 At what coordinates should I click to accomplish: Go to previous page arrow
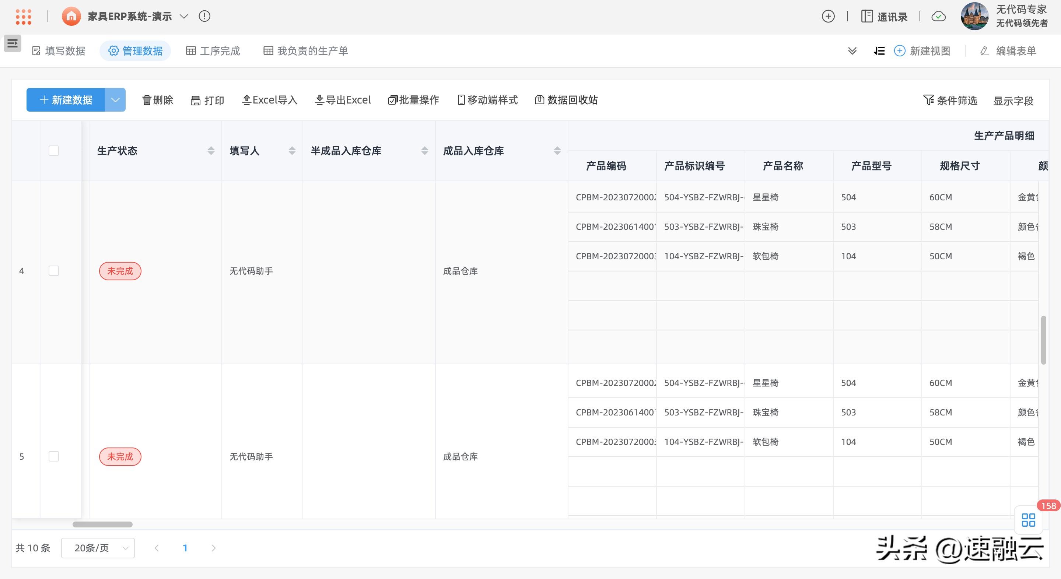pos(157,548)
